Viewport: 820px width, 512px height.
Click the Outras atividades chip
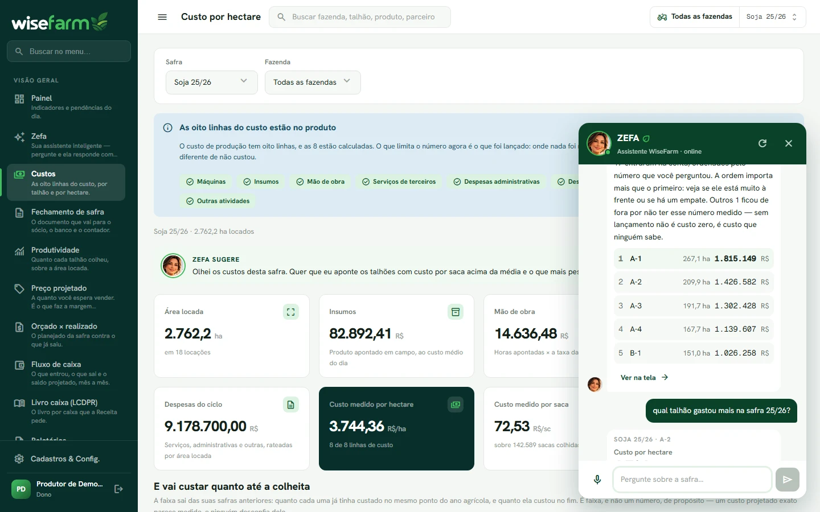(218, 201)
